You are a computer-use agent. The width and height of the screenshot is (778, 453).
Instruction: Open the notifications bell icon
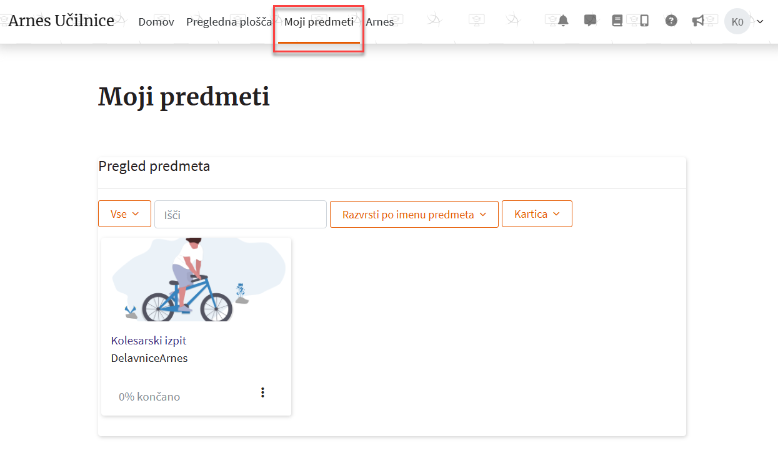coord(563,21)
